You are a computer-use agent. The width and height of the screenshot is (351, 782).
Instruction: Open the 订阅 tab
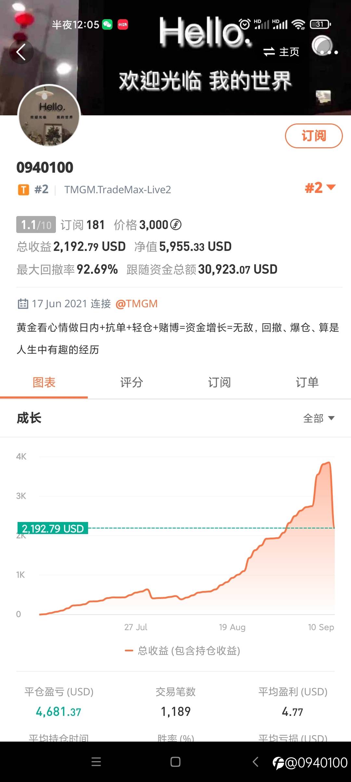click(x=219, y=383)
